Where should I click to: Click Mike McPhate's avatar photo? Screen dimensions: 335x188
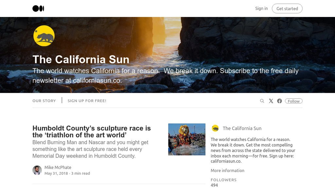click(37, 170)
